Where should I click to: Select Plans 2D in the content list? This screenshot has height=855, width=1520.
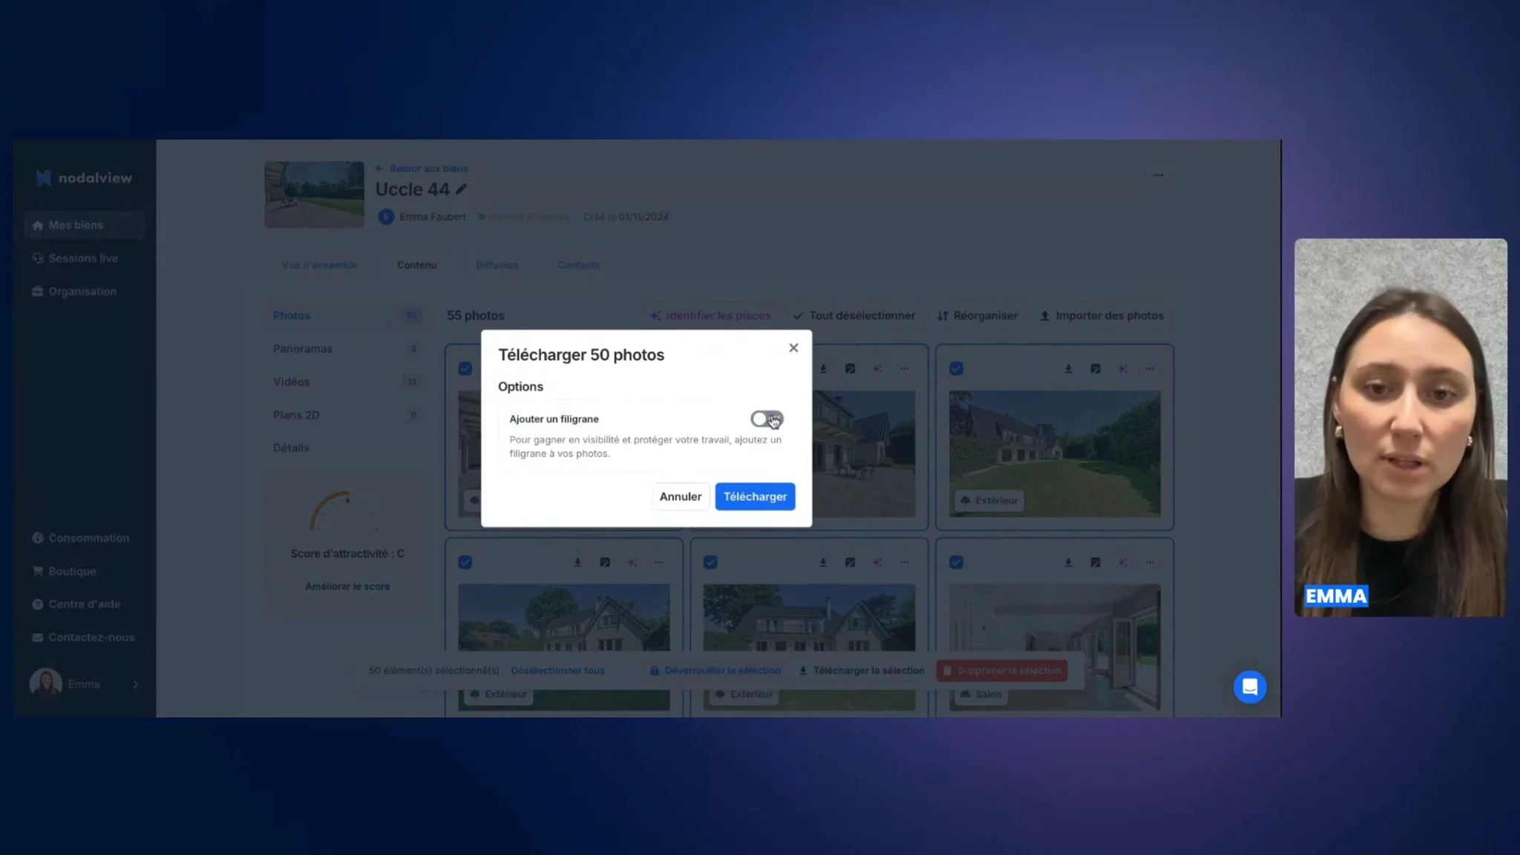point(347,415)
